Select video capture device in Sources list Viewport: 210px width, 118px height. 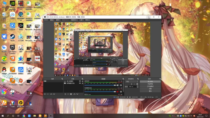tap(71, 83)
